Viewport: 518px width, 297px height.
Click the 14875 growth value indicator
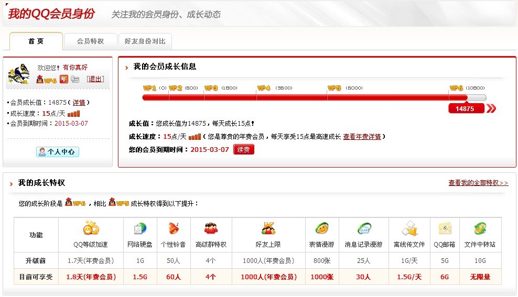(x=466, y=108)
